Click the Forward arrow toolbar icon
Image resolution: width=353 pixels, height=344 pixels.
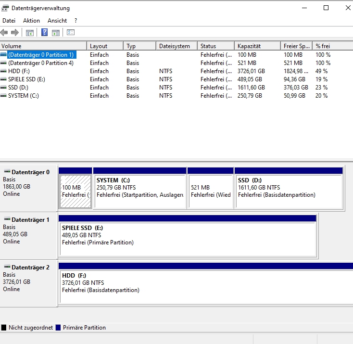(15, 33)
